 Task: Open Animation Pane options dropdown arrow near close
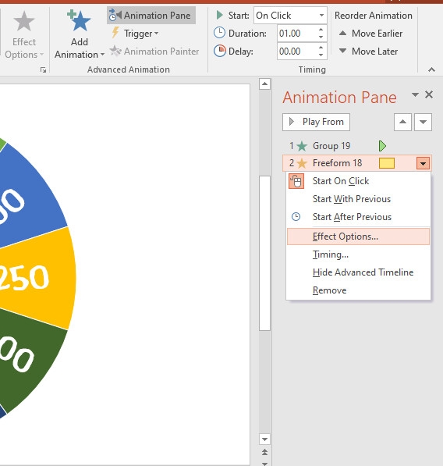point(415,94)
